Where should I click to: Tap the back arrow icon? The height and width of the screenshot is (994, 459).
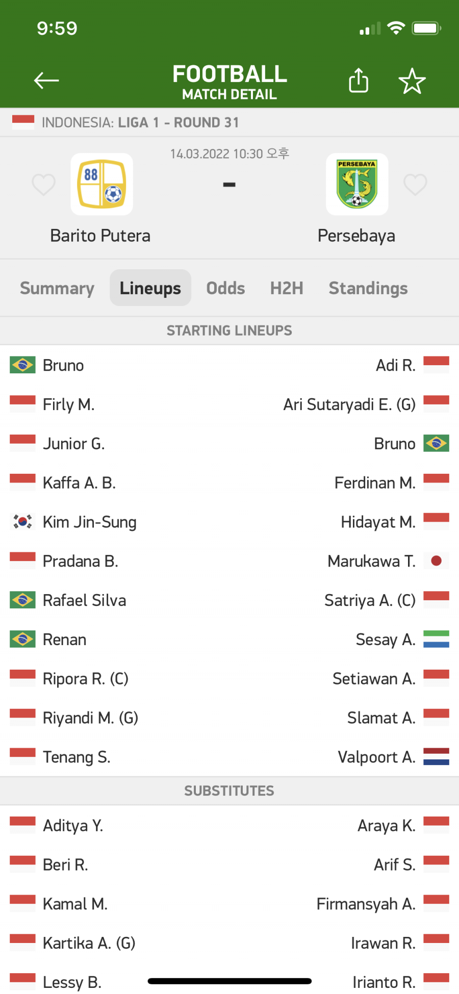pos(46,81)
